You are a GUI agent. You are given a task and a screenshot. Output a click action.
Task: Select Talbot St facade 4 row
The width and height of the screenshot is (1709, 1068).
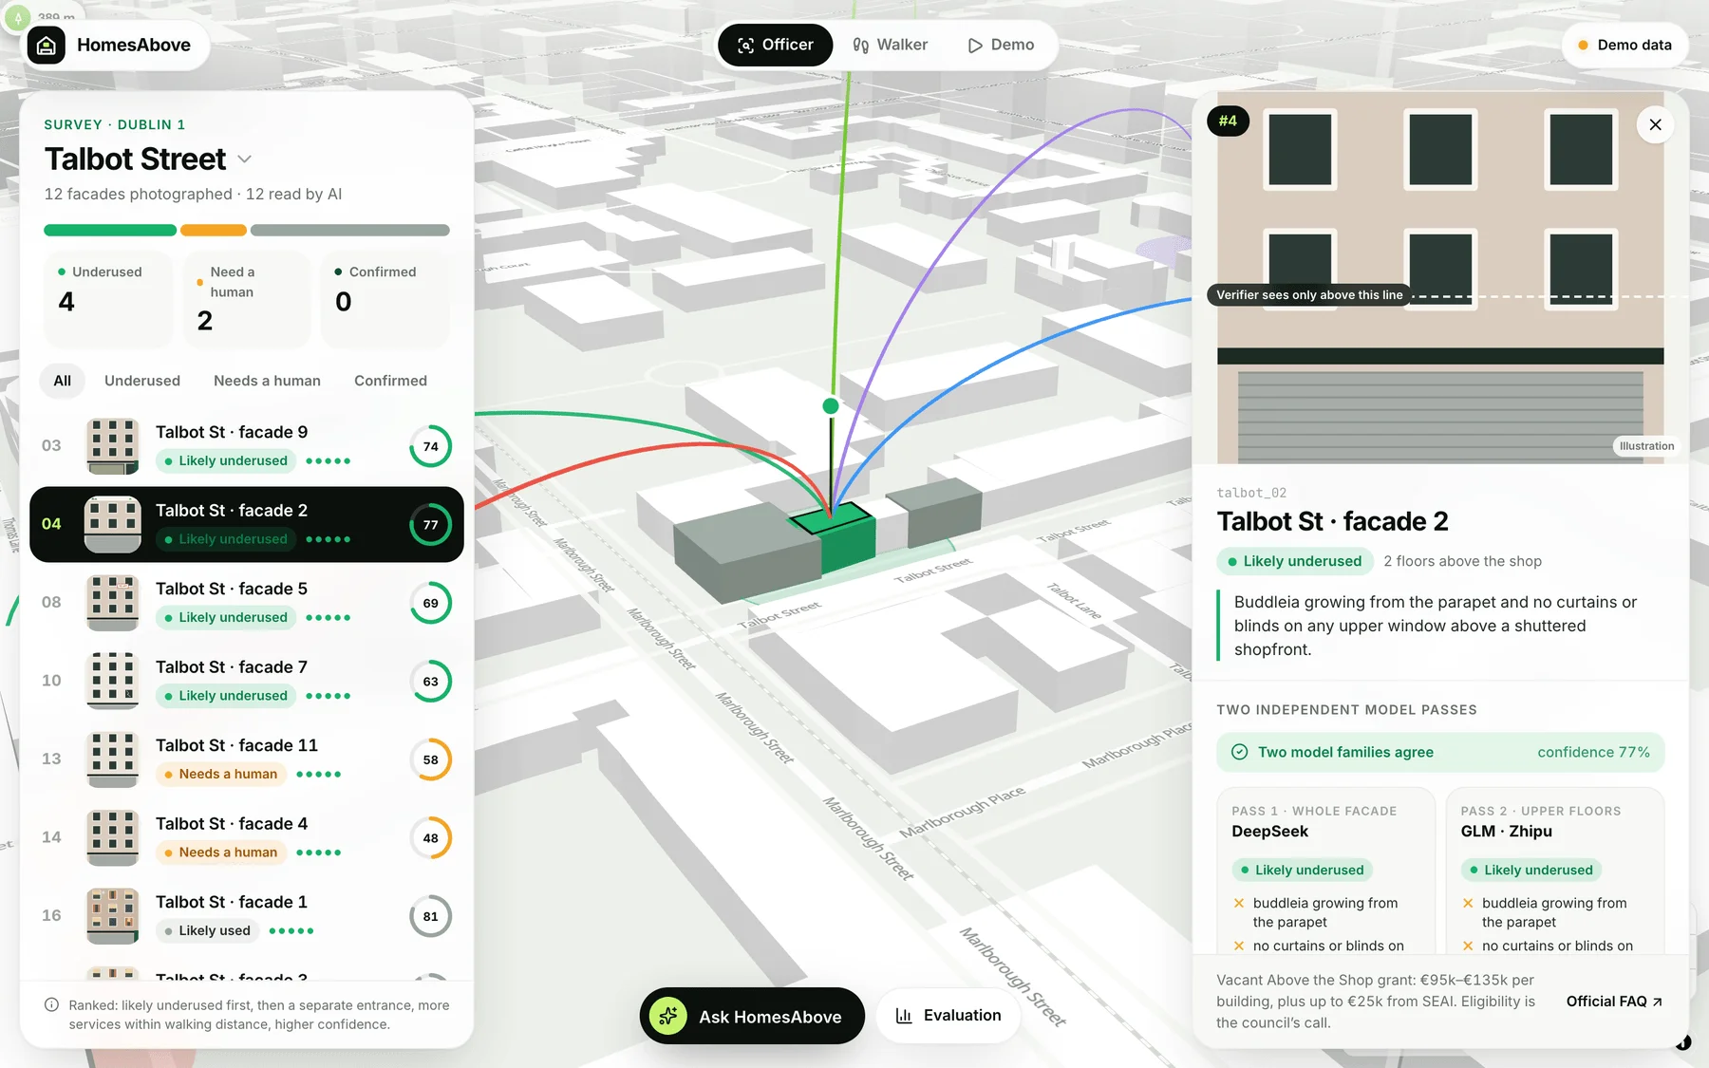pyautogui.click(x=247, y=838)
